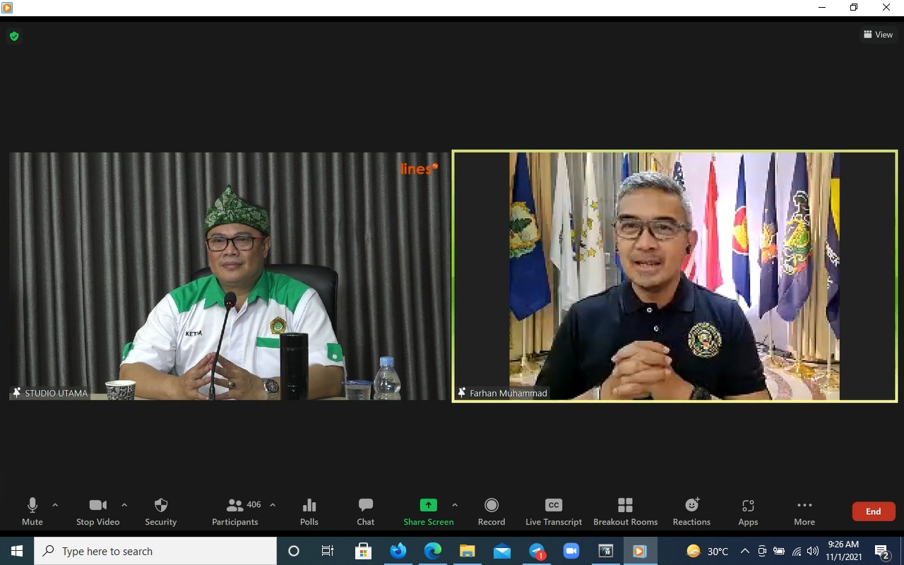This screenshot has width=904, height=565.
Task: Expand the arrow next to Participants
Action: coord(273,505)
